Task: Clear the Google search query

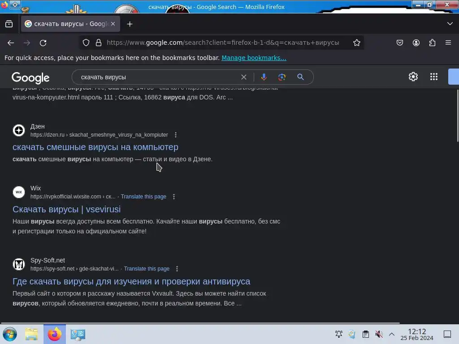Action: point(243,77)
